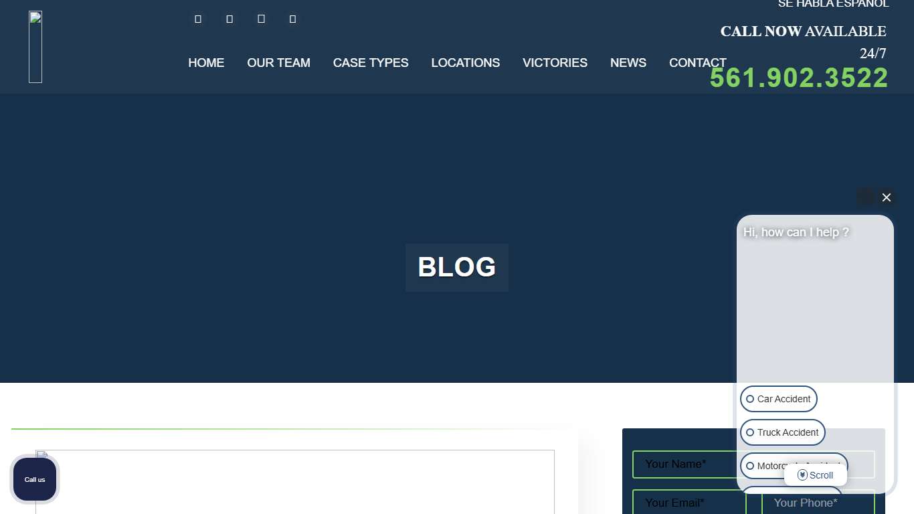914x514 pixels.
Task: Click the site logo image in header
Action: click(x=35, y=47)
